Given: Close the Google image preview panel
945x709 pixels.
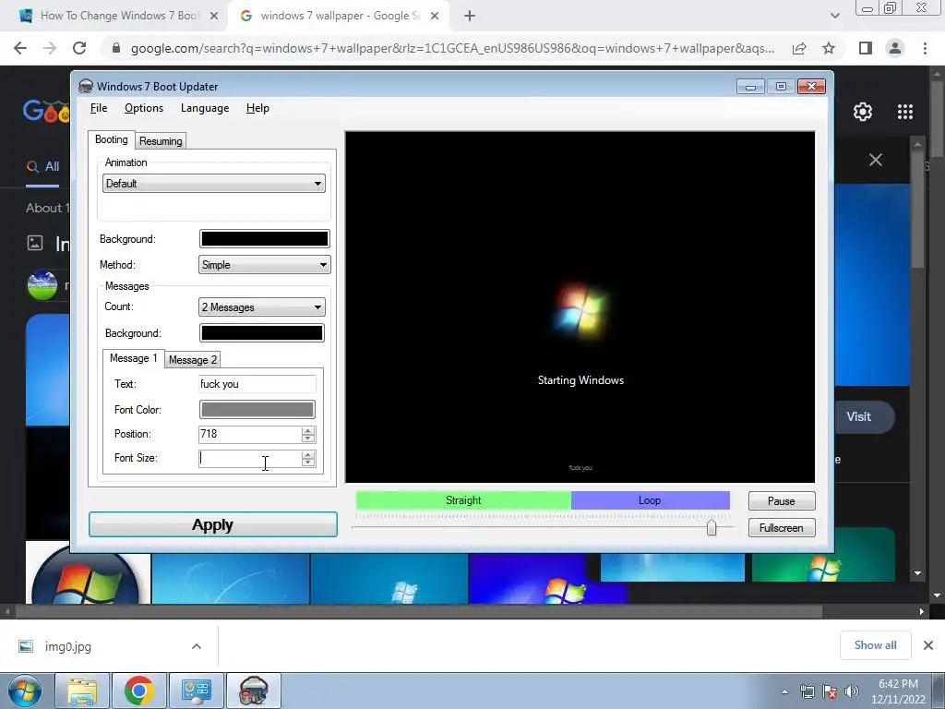Looking at the screenshot, I should tap(876, 160).
